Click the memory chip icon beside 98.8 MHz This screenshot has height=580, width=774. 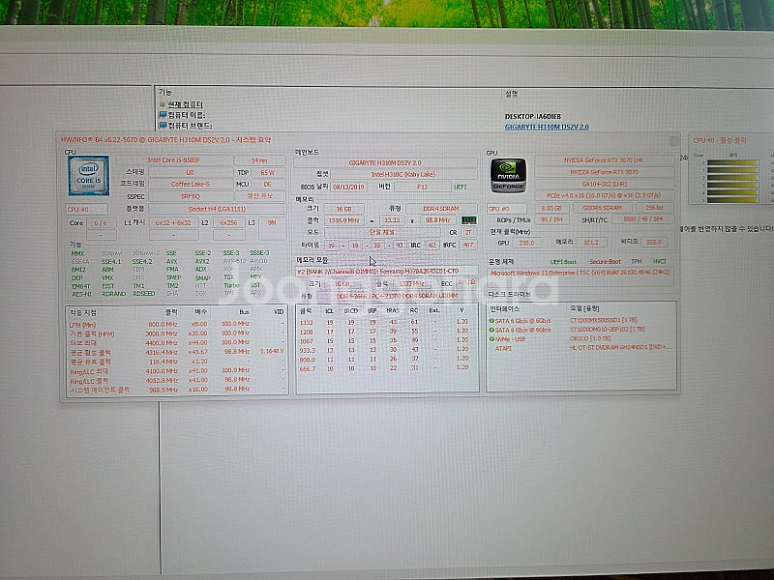[x=469, y=220]
